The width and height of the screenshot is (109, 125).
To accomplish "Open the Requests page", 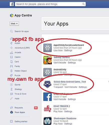I will 19,108.
